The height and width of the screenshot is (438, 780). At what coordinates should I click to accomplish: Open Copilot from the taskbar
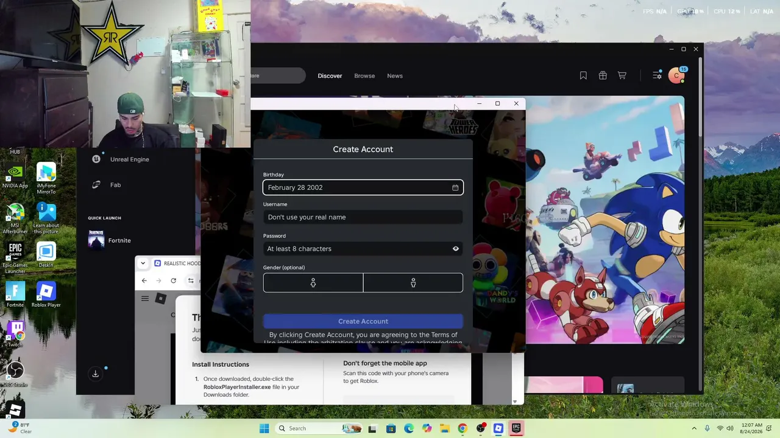click(427, 428)
